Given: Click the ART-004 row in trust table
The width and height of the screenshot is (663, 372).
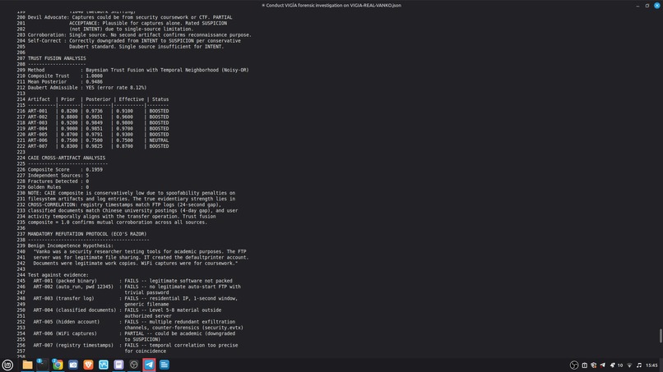Looking at the screenshot, I should (x=98, y=129).
